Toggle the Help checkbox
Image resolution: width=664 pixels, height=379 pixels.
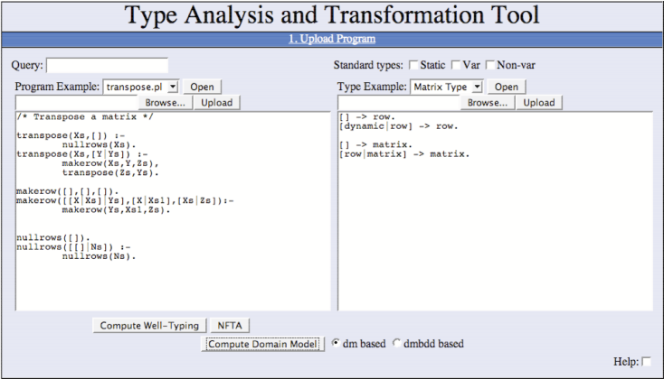tap(646, 362)
